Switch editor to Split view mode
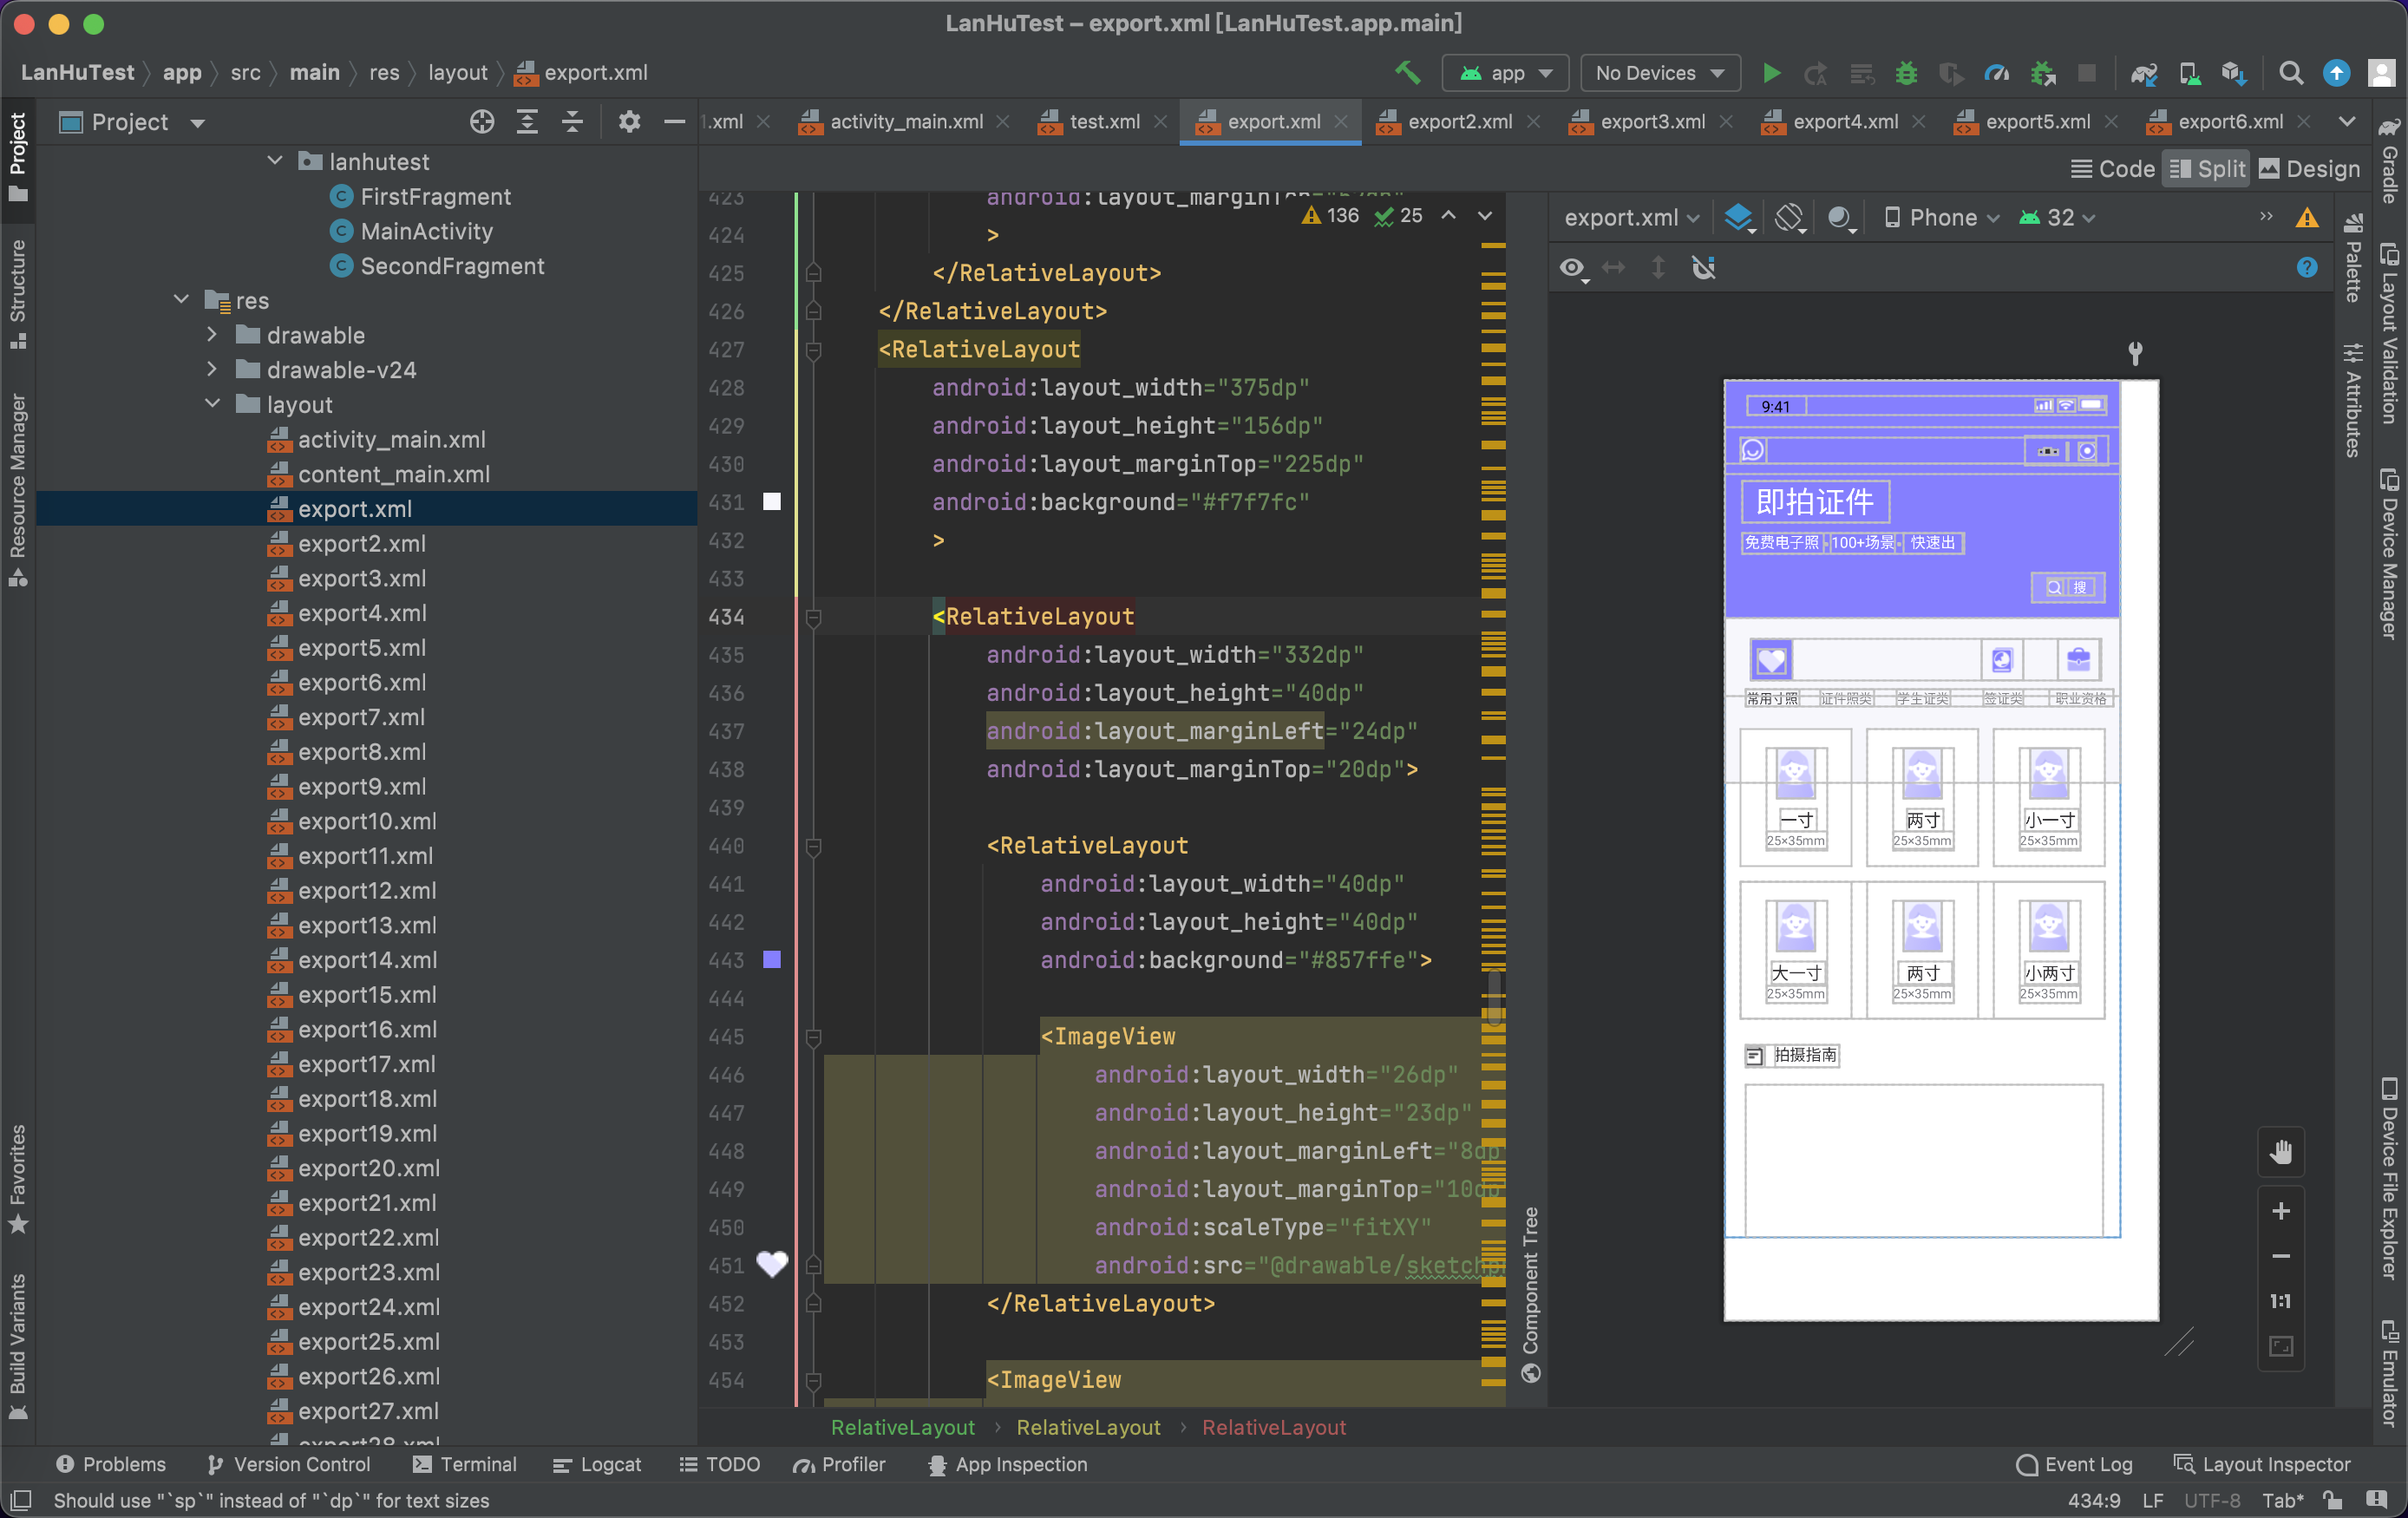 tap(2207, 169)
